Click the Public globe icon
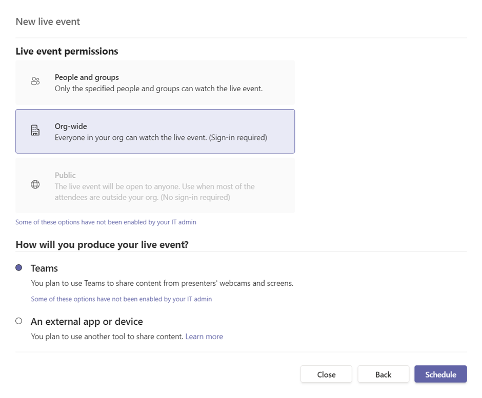 click(35, 184)
